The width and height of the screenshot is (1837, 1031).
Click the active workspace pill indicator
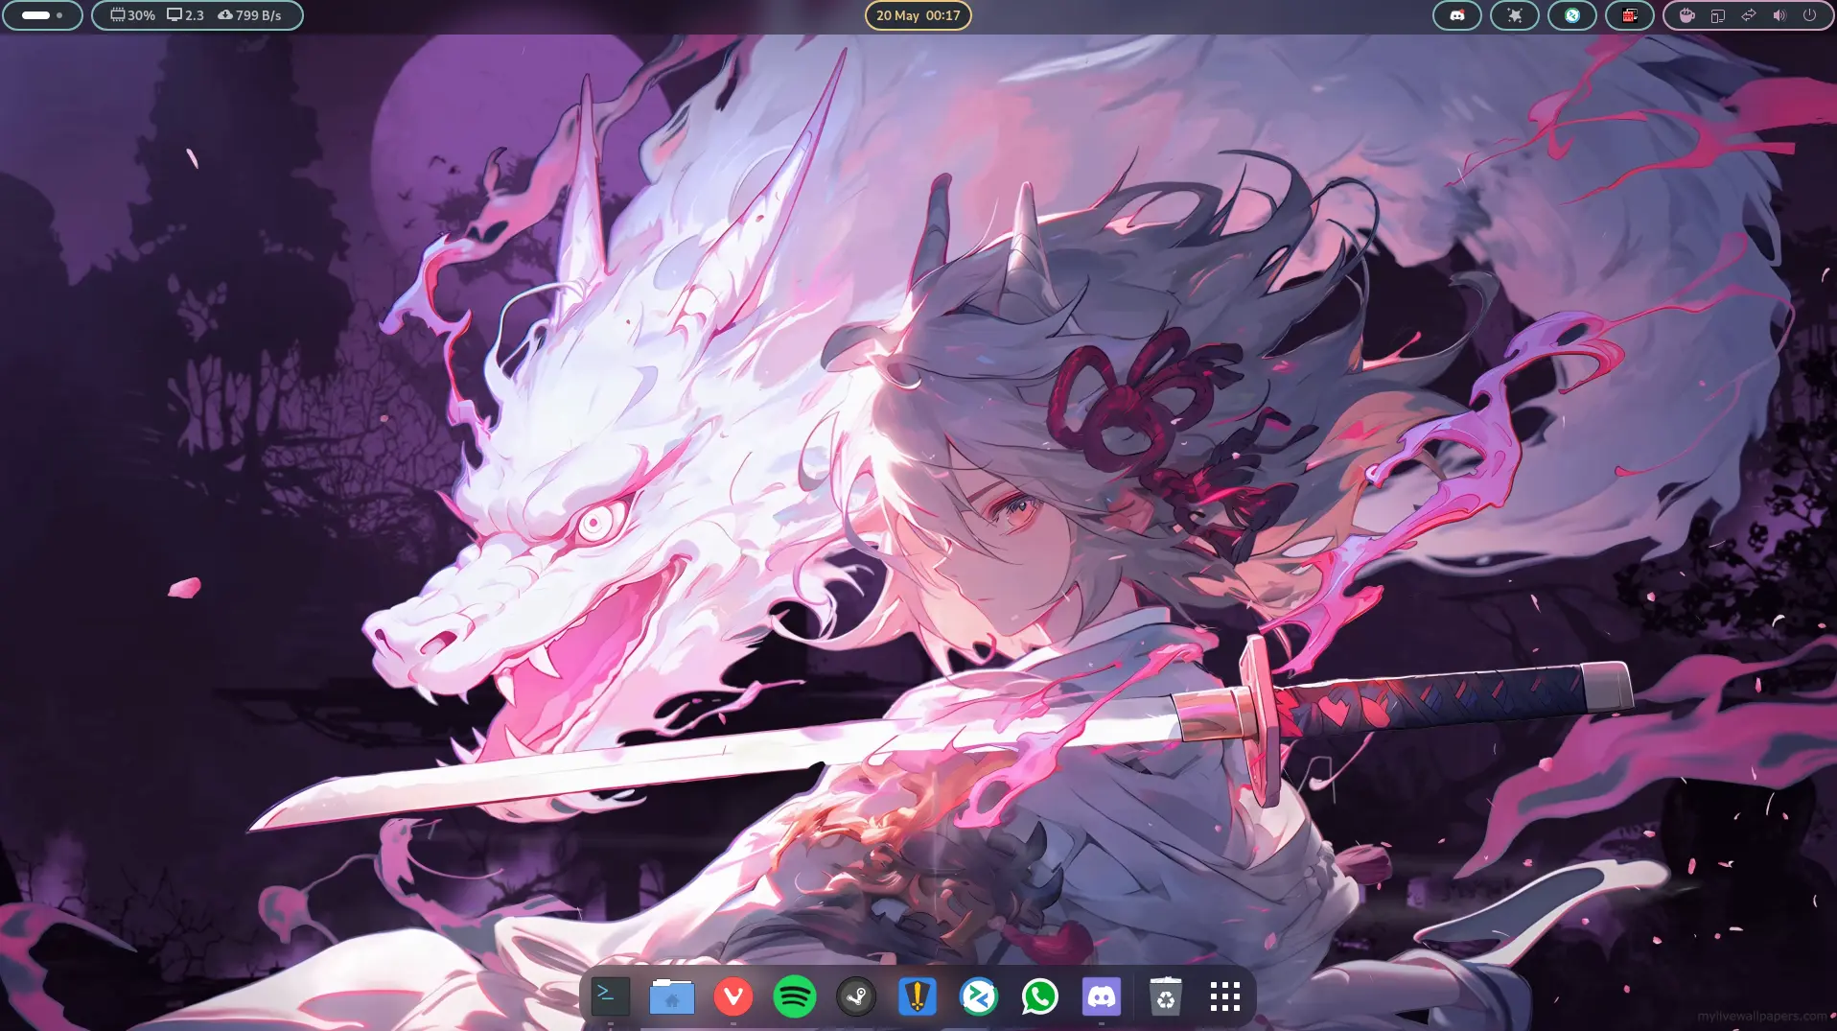tap(35, 15)
